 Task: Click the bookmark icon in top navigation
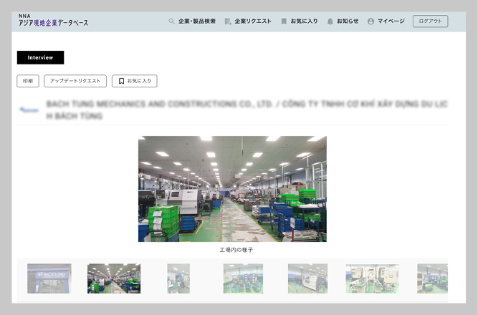(x=284, y=21)
